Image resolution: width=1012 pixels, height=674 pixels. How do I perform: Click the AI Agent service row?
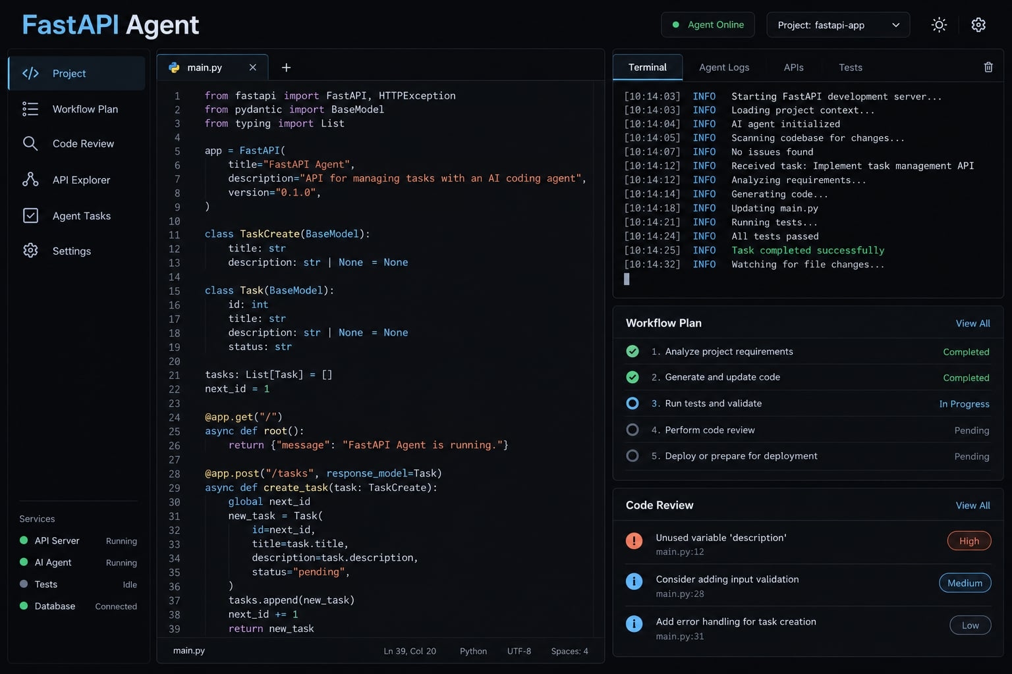[x=78, y=562]
